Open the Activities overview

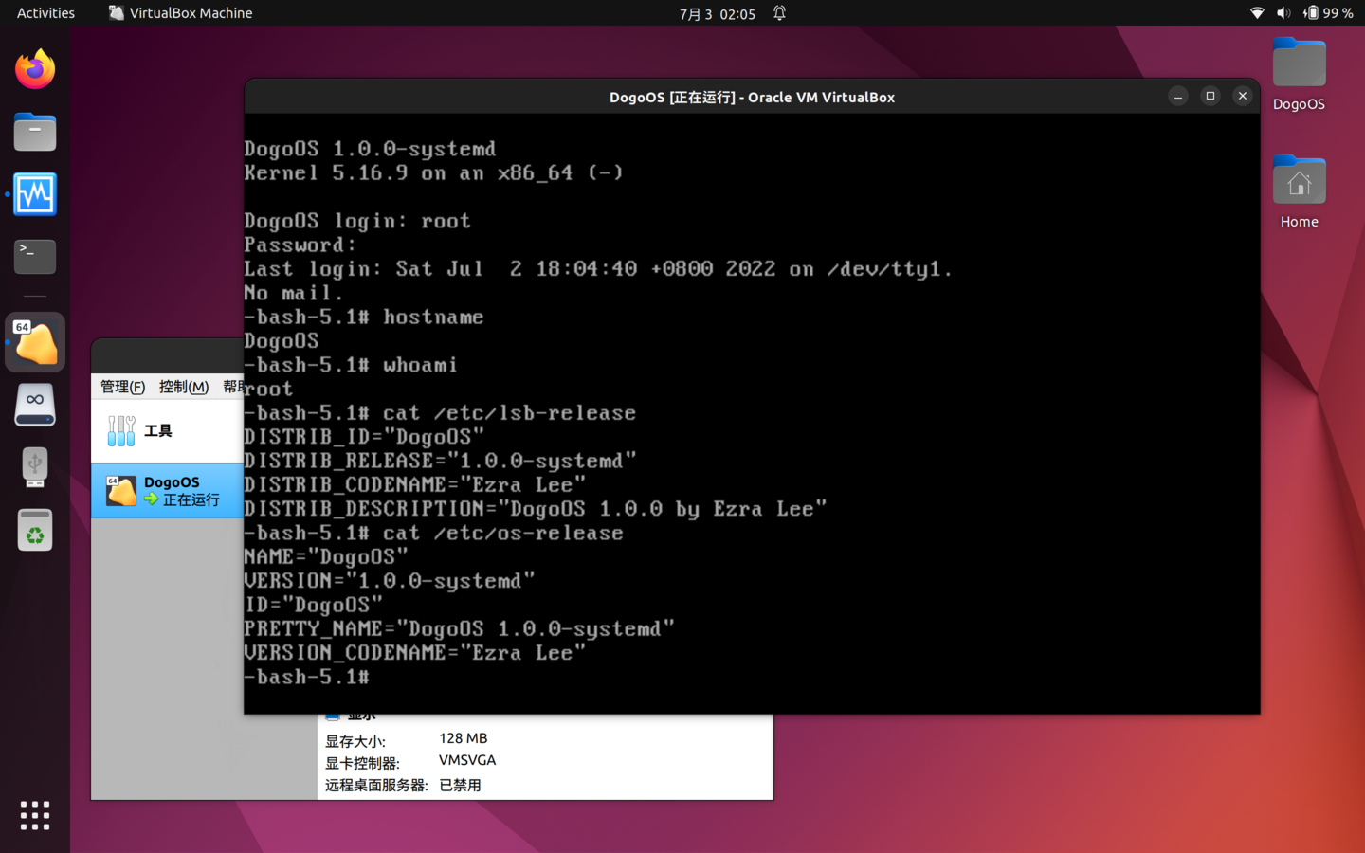45,13
